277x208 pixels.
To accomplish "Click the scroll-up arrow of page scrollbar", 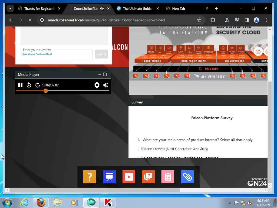I will (270, 29).
